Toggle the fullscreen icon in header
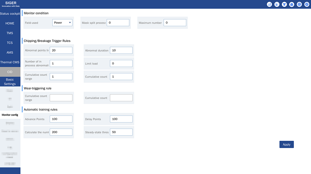 click(x=307, y=4)
